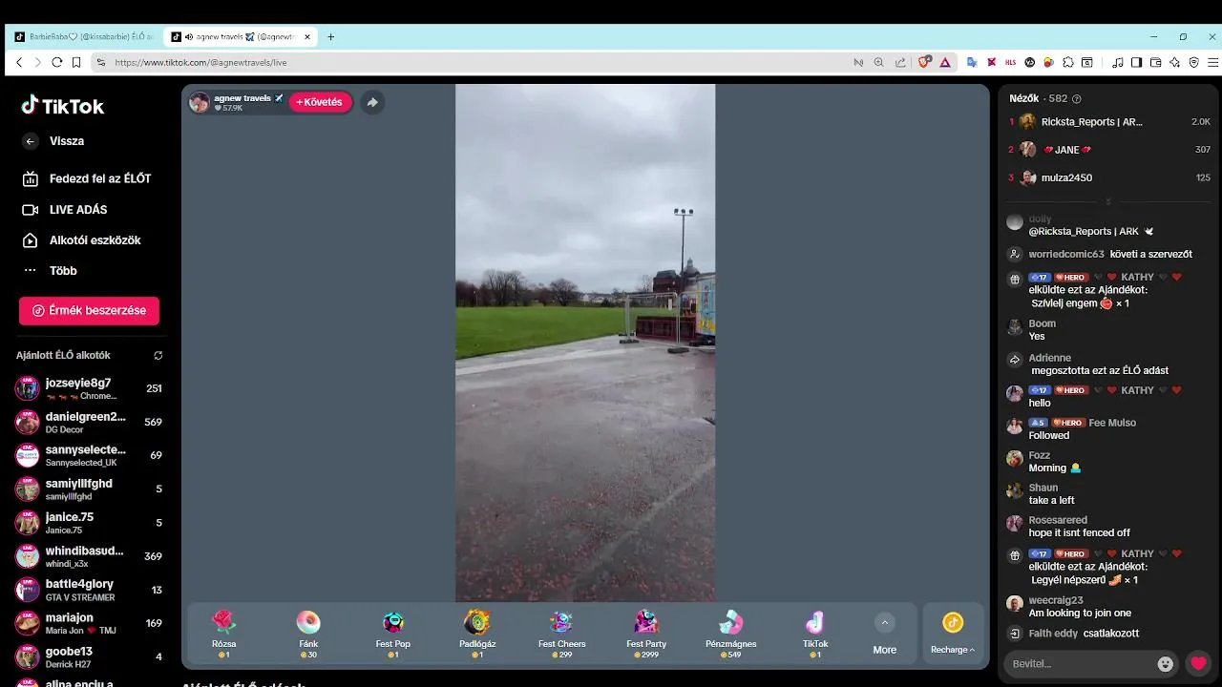Open the emoji picker in chat
The image size is (1222, 687).
(x=1166, y=663)
